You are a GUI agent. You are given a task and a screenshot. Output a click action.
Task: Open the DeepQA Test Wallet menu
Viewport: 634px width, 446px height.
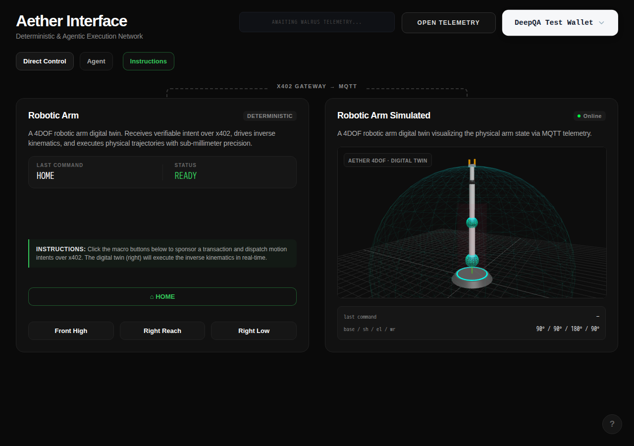click(x=560, y=23)
